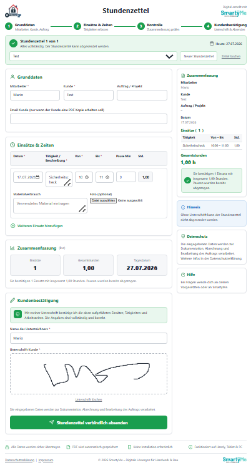The height and width of the screenshot is (468, 251).
Task: Click the pen icon next to Kundenbestätigung
Action: 12,301
